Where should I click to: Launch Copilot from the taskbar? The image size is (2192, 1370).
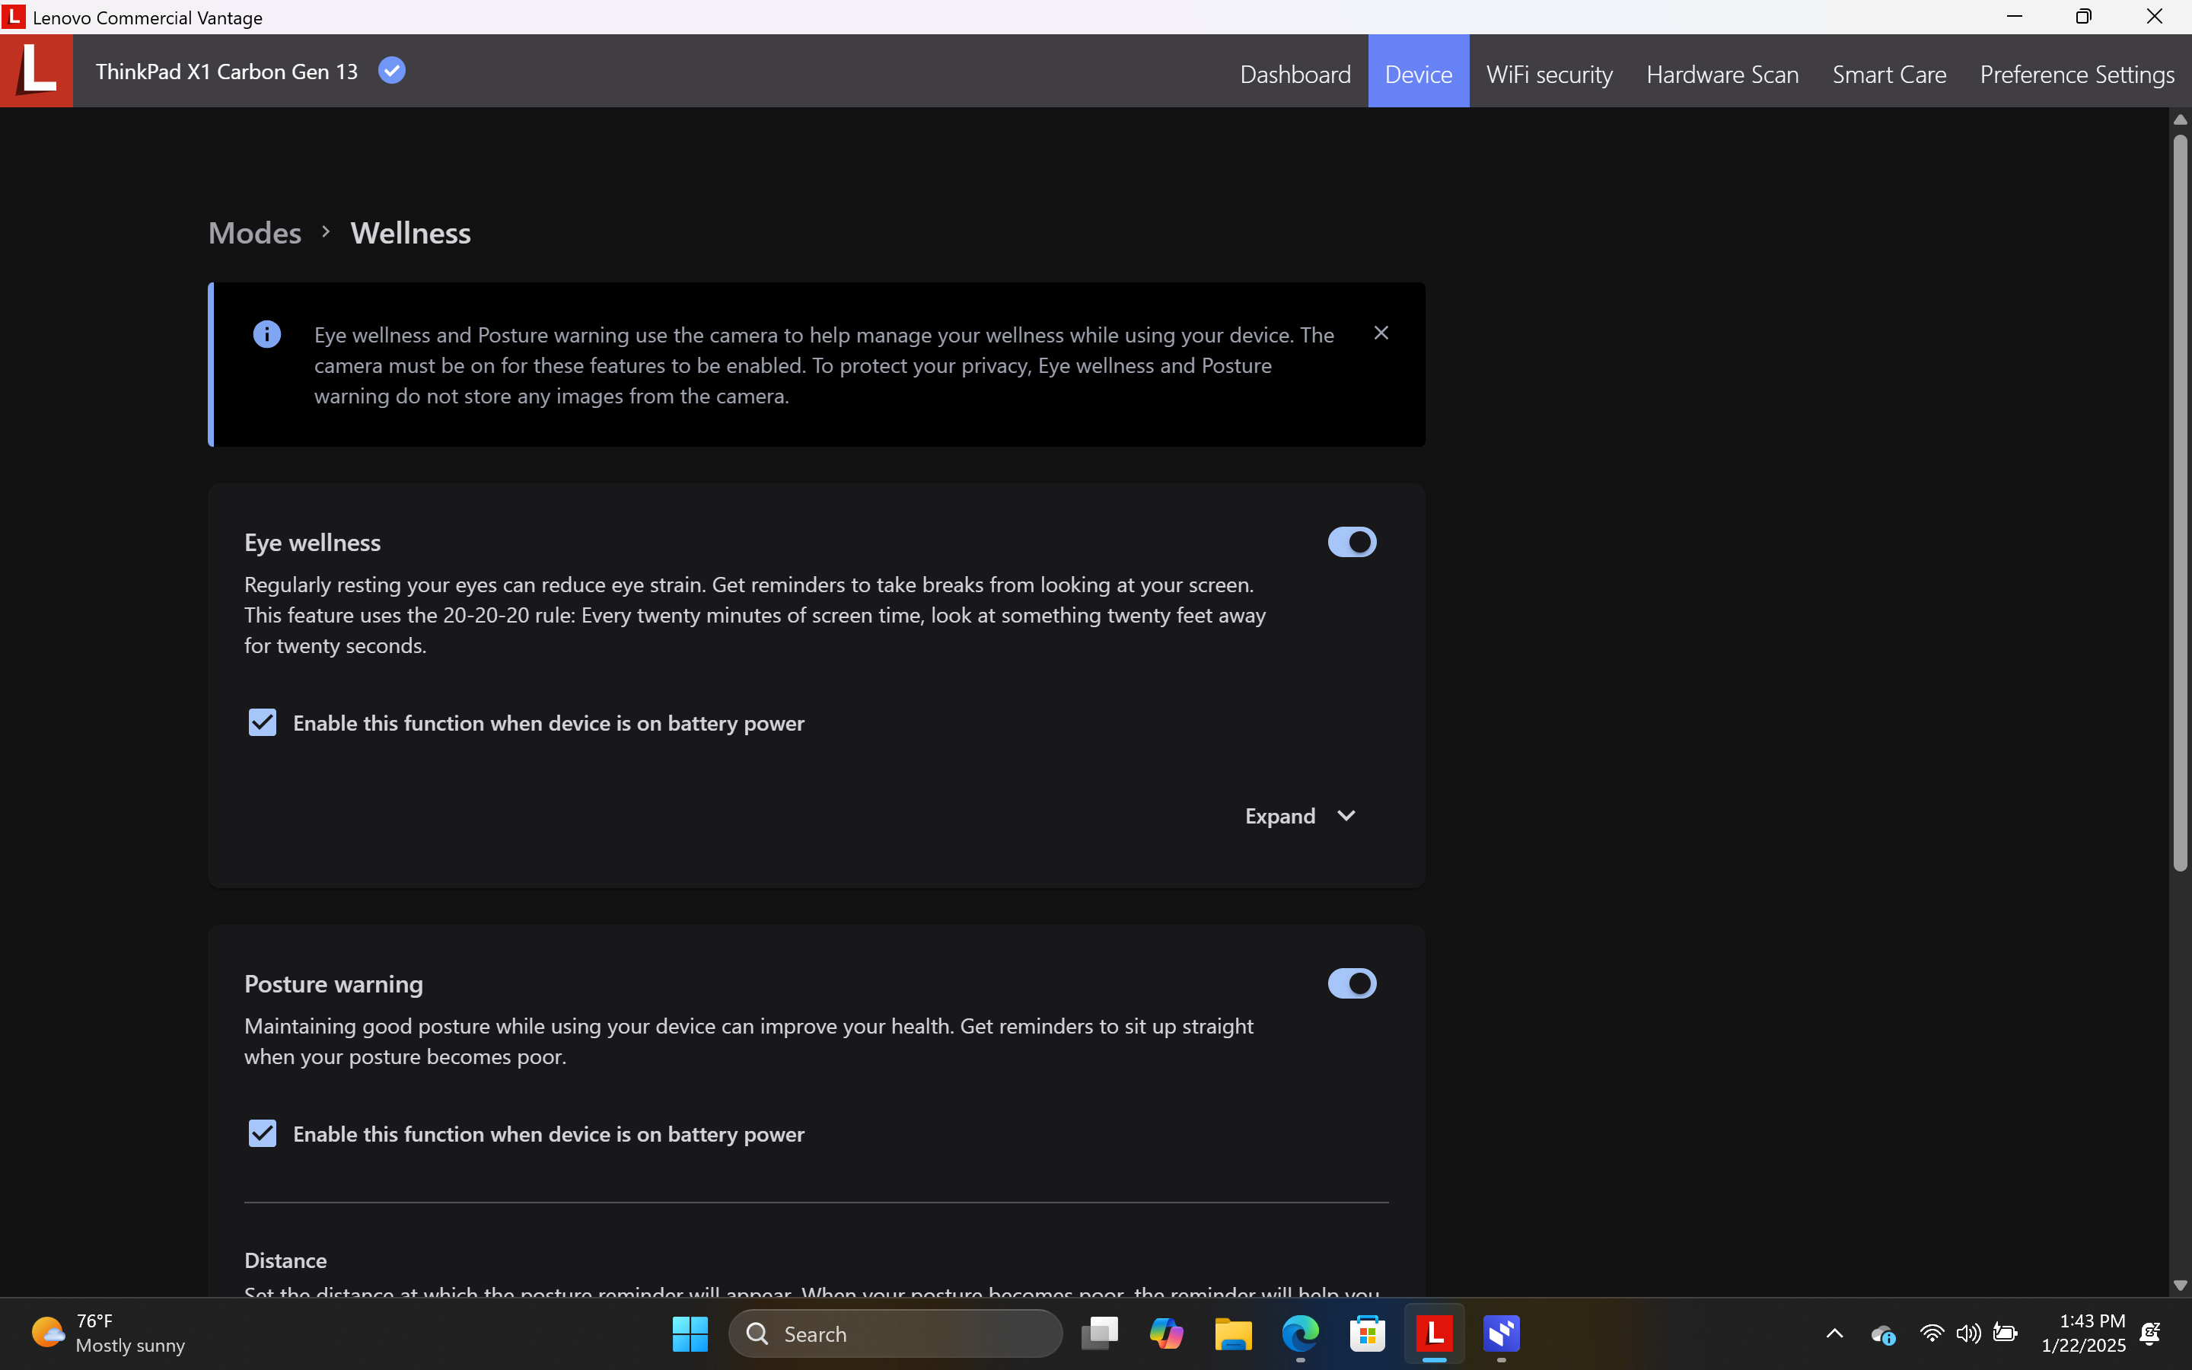pos(1167,1333)
